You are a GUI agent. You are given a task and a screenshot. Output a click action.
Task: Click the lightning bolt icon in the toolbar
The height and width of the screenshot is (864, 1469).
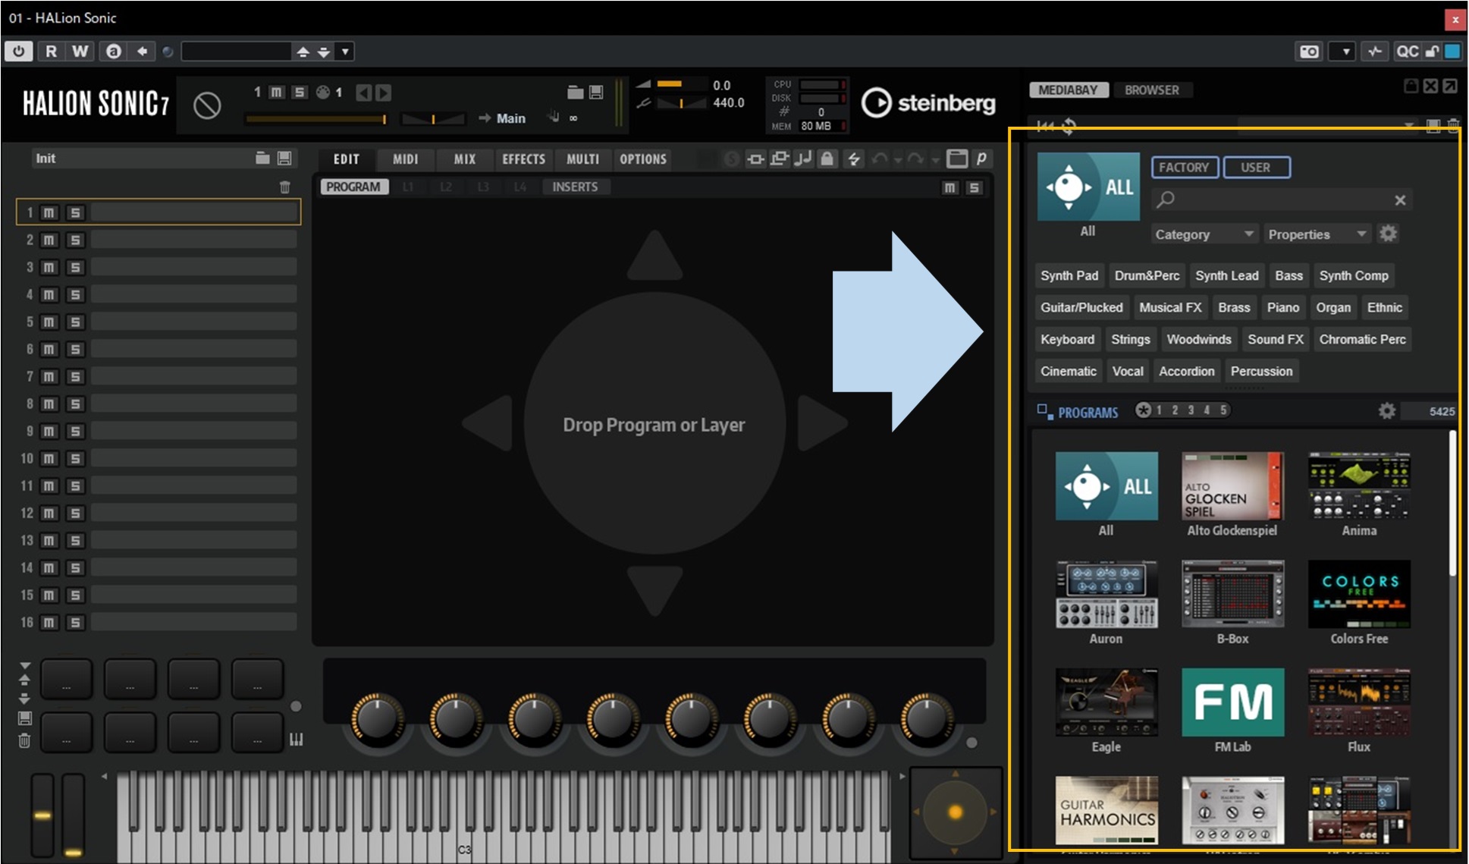[x=854, y=159]
